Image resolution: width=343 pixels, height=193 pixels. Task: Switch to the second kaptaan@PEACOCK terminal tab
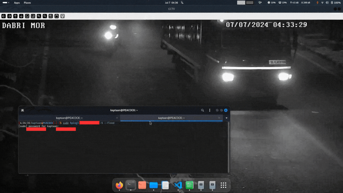pos(171,118)
